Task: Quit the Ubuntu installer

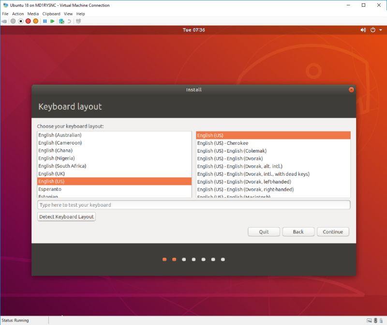Action: click(264, 232)
